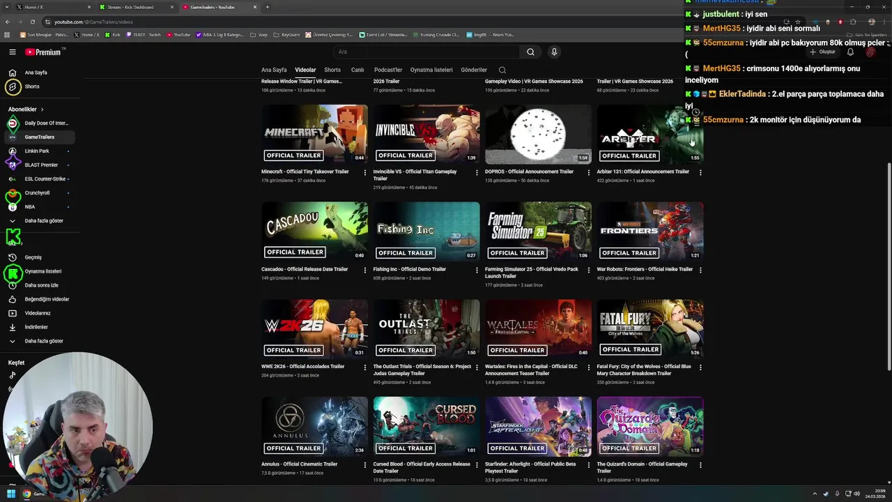The height and width of the screenshot is (502, 892).
Task: Open Linkin Park subscription
Action: pos(39,151)
